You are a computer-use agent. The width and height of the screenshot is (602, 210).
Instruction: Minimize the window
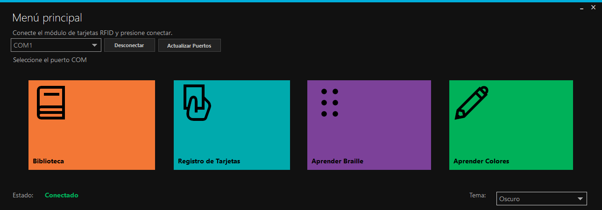(582, 8)
